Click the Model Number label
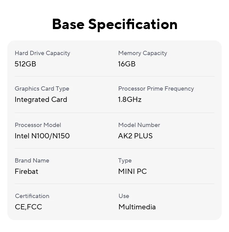This screenshot has height=232, width=229. pyautogui.click(x=139, y=125)
